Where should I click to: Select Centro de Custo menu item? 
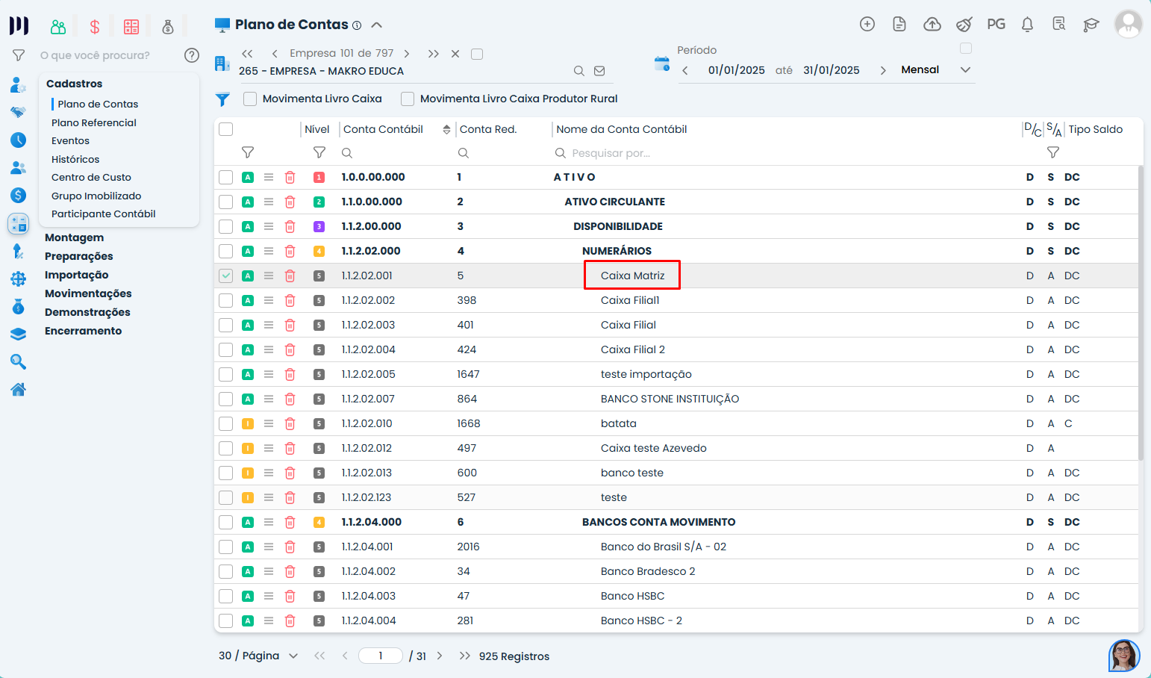pyautogui.click(x=91, y=177)
